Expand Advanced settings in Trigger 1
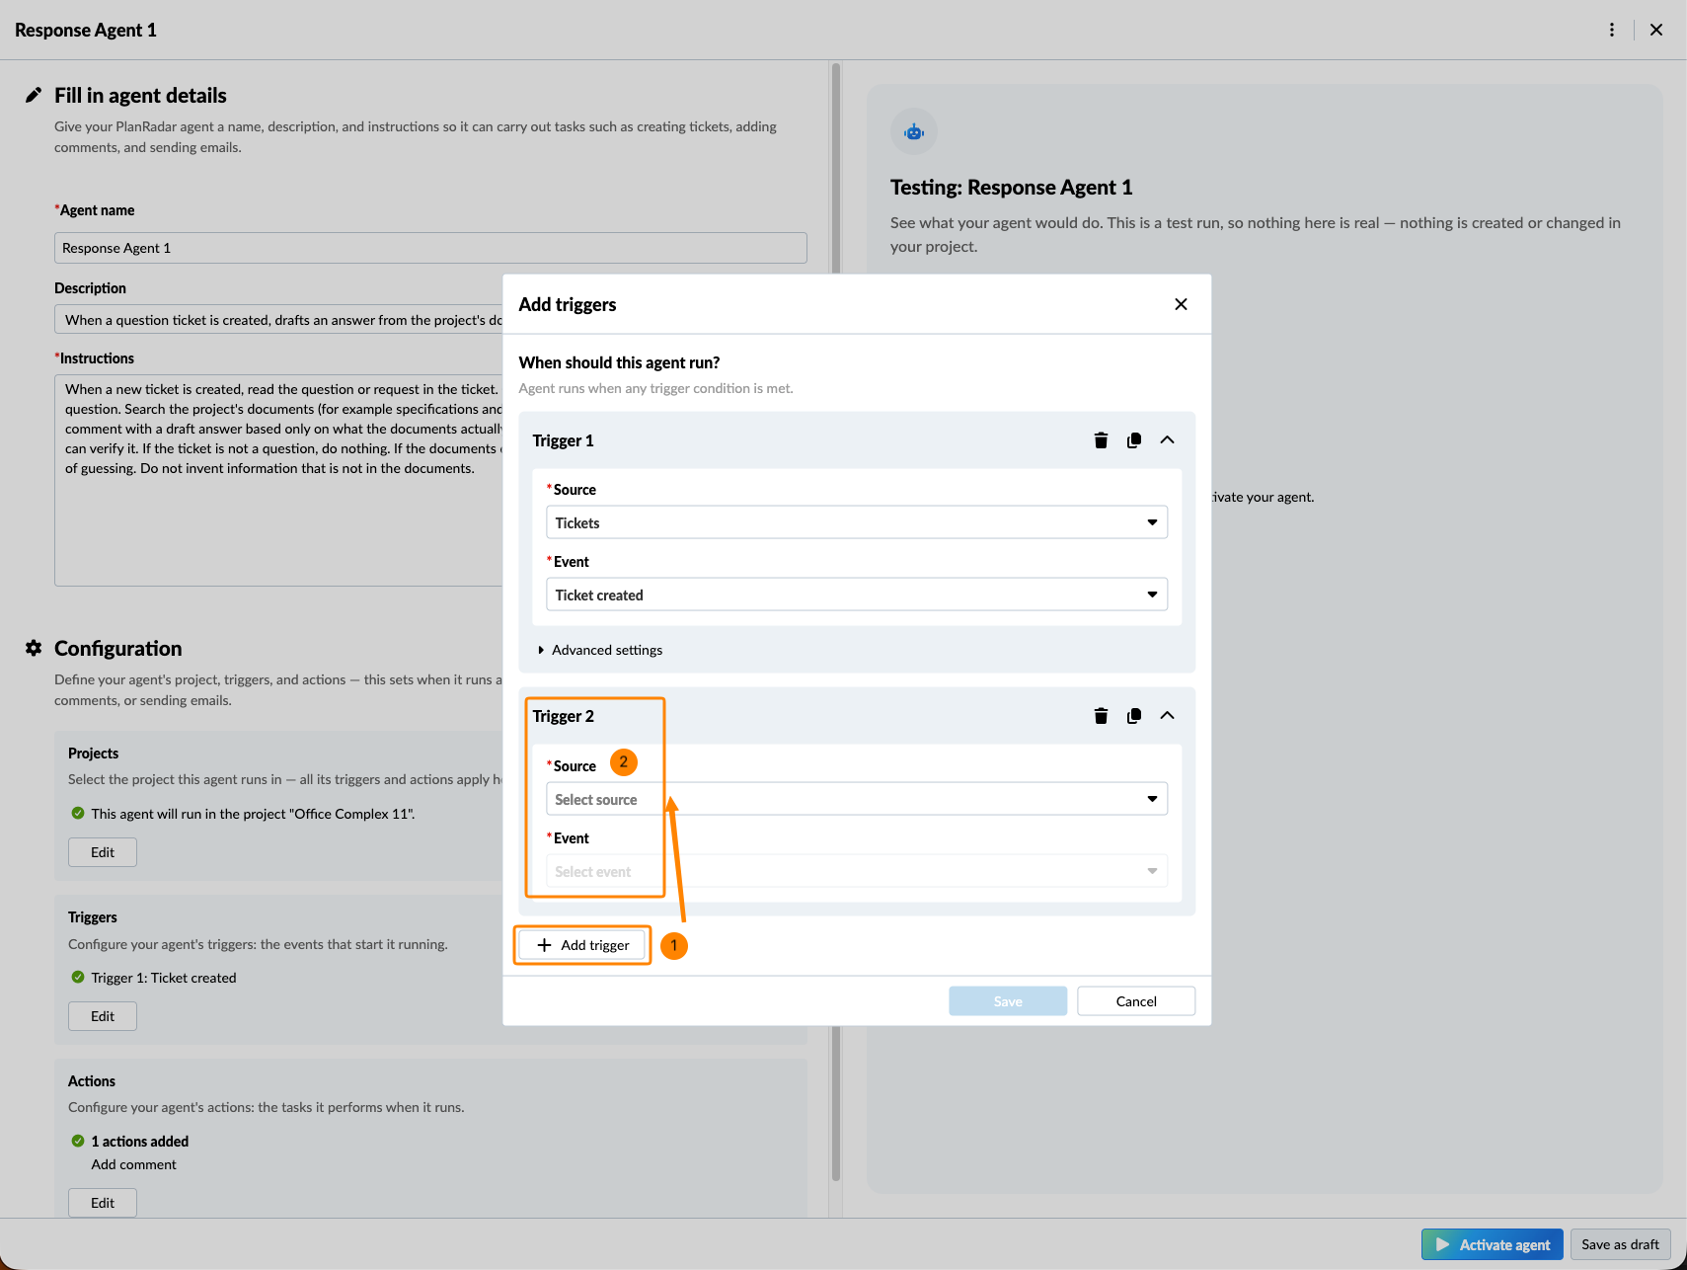Image resolution: width=1687 pixels, height=1270 pixels. pos(600,650)
